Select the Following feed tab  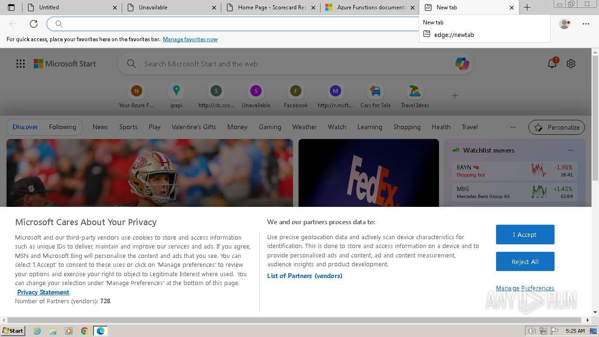click(x=63, y=127)
